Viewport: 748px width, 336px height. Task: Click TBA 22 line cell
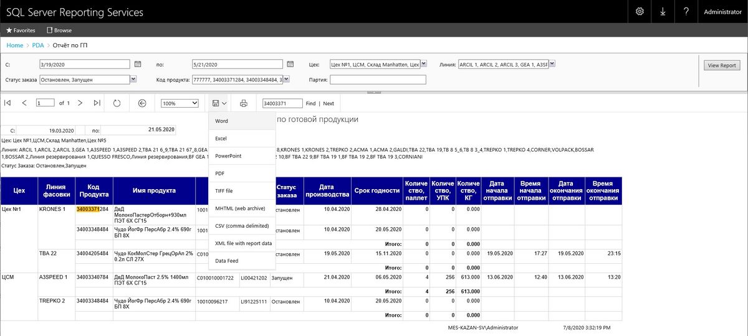(47, 253)
